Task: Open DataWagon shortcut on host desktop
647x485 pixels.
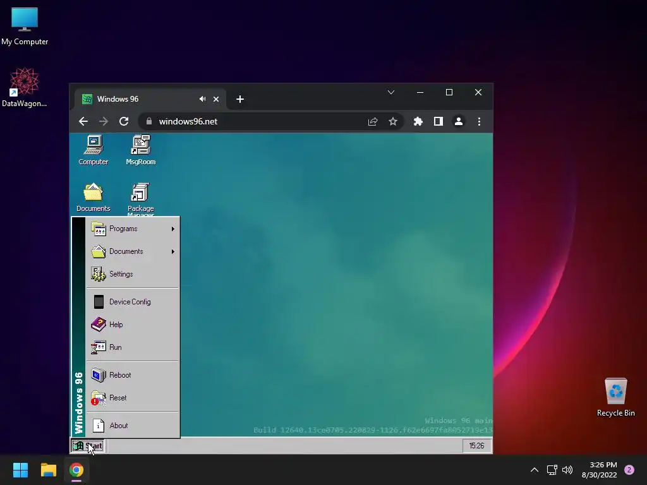Action: click(25, 87)
